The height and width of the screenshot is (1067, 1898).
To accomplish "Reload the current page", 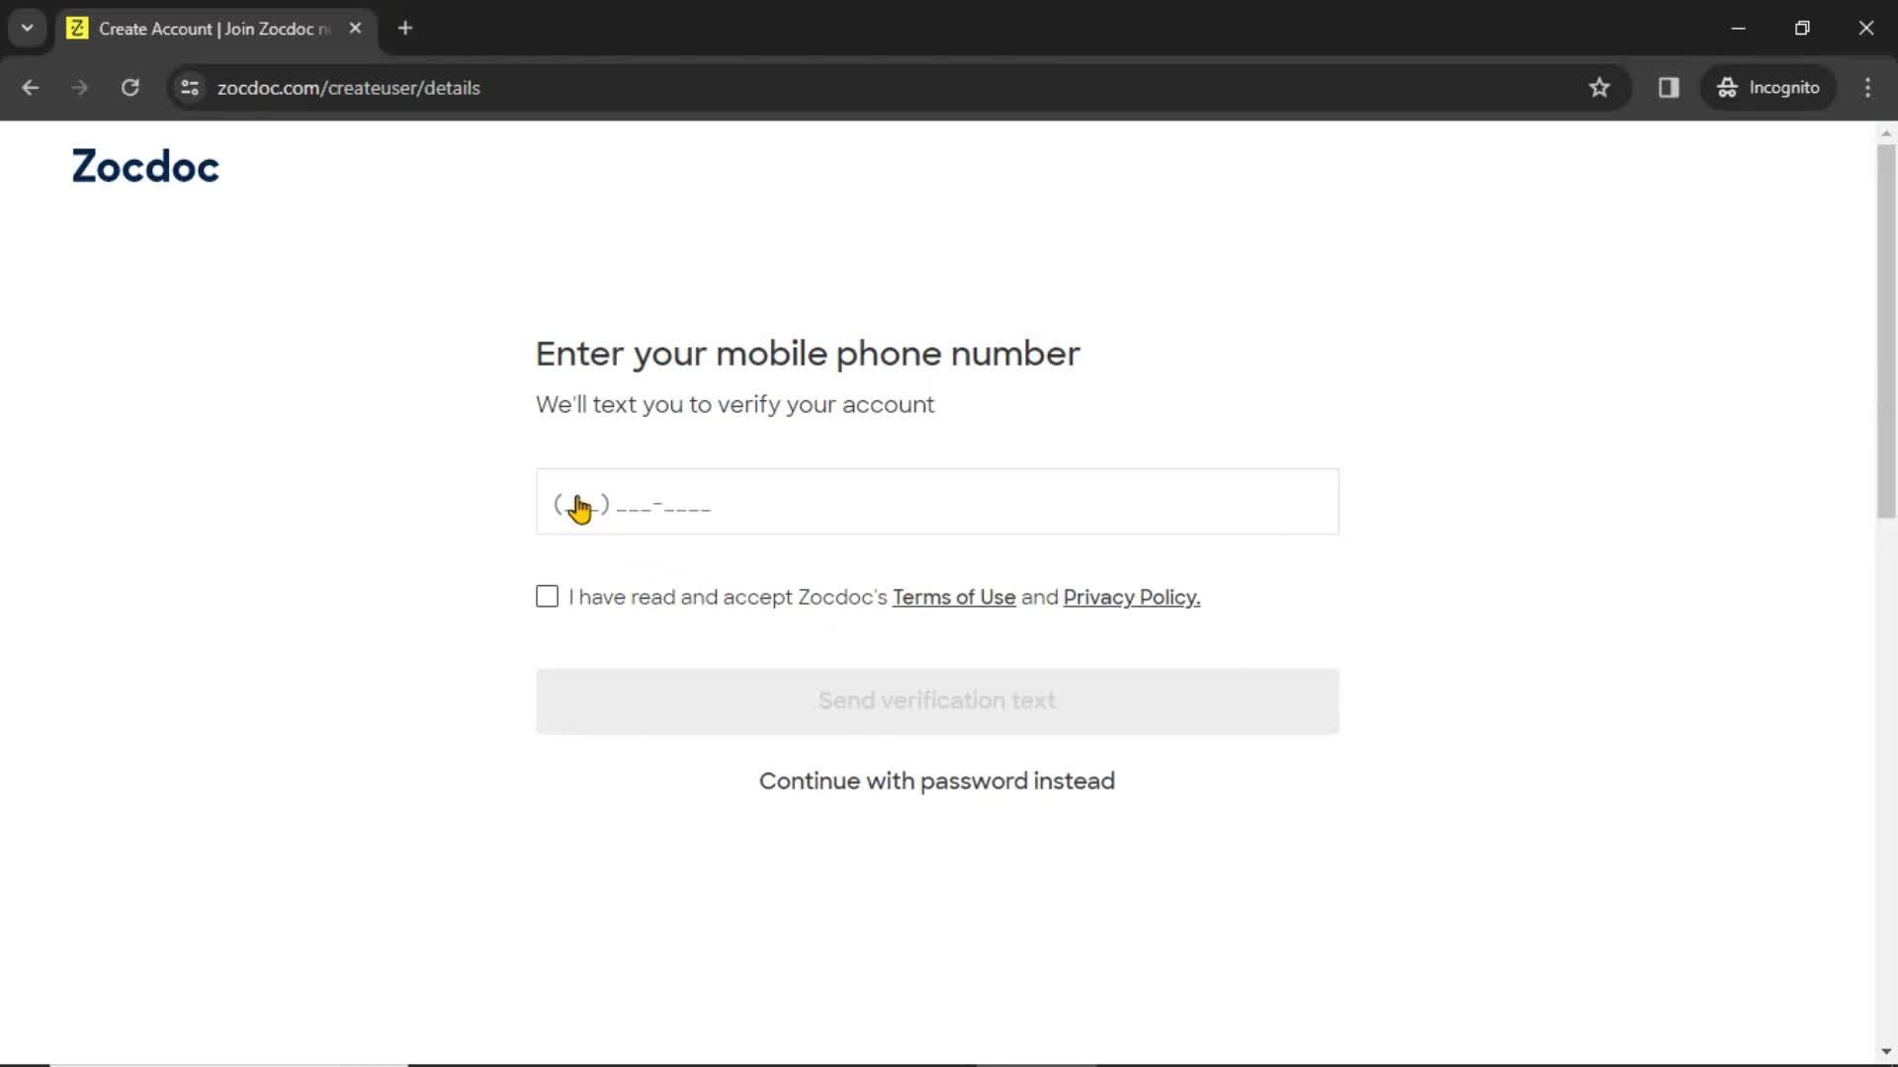I will pyautogui.click(x=129, y=88).
